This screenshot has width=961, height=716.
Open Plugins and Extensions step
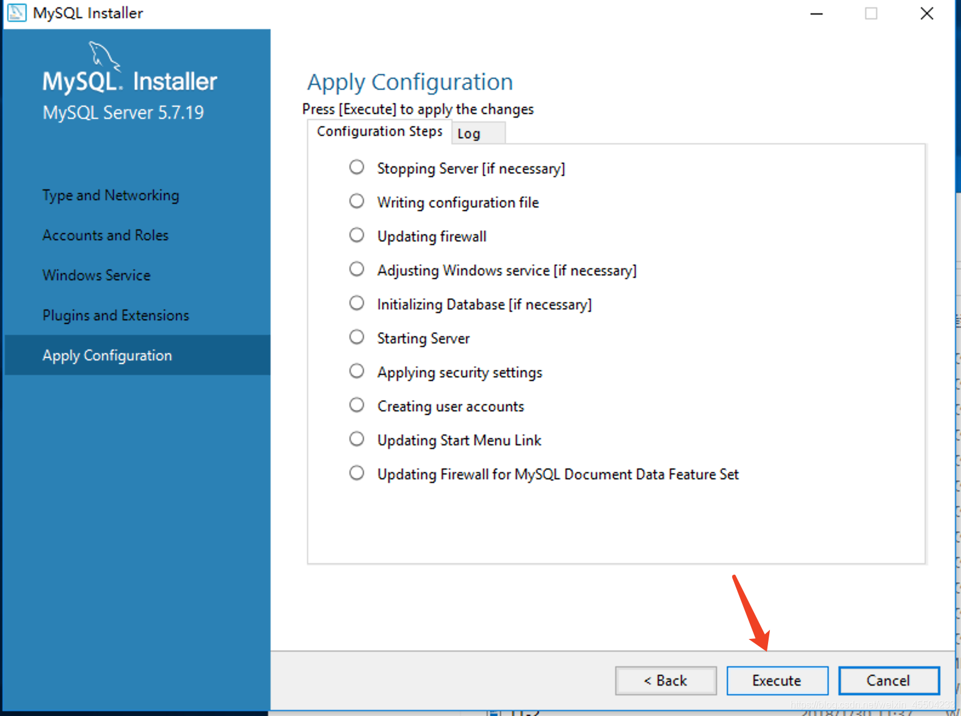(x=116, y=316)
